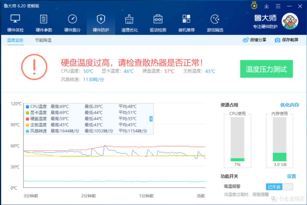Click the blue CPU温度 legend swatch
The height and width of the screenshot is (205, 307).
[x=27, y=107]
